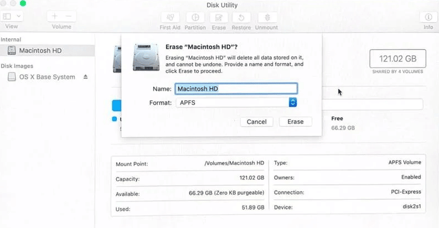Open the View dropdown chevron
Image resolution: width=439 pixels, height=228 pixels.
pyautogui.click(x=18, y=16)
